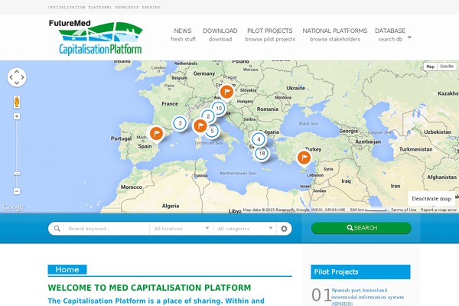
Task: Focus the Search keyword input field
Action: 106,229
